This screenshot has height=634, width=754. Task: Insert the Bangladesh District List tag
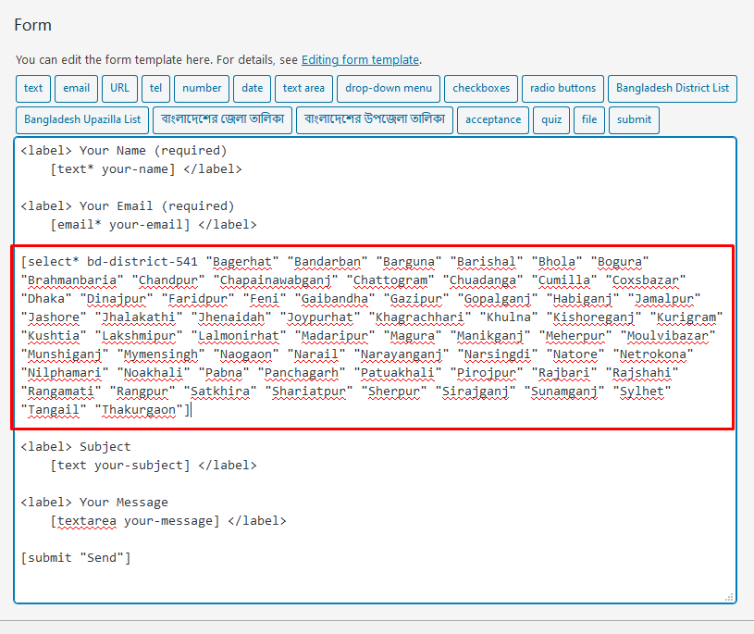pos(673,89)
